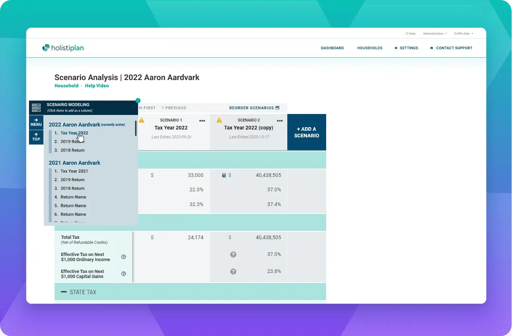
Task: Click the Scenario 1 warning triangle icon
Action: pos(142,120)
